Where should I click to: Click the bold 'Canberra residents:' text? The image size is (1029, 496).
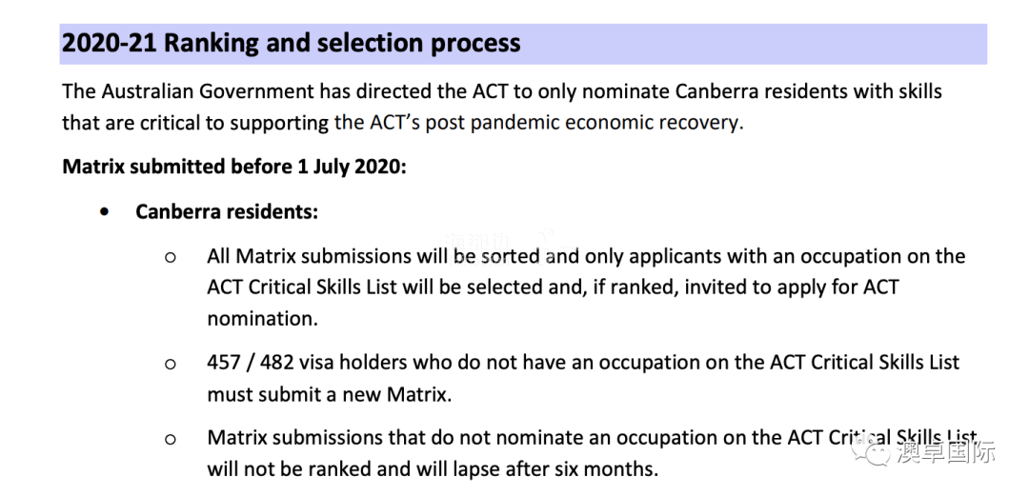[227, 212]
